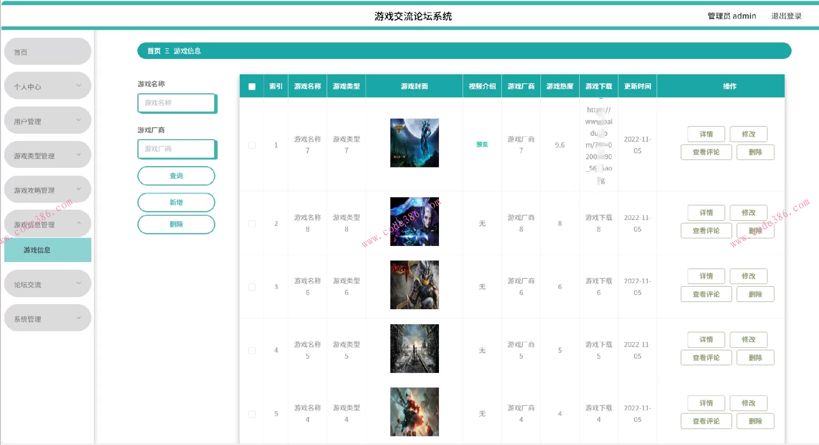This screenshot has width=819, height=445.
Task: Click into the 游戏名称 input field
Action: [177, 103]
